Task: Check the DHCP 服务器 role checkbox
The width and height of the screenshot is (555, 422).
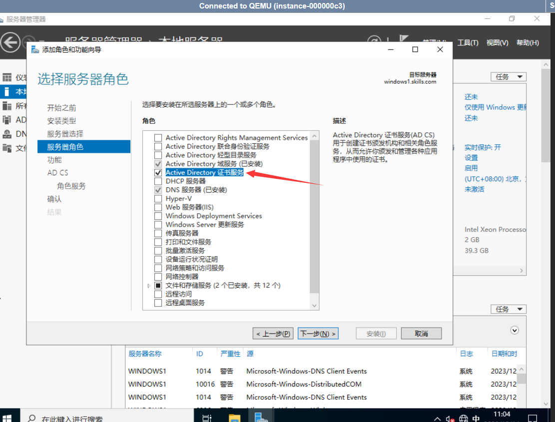Action: (x=158, y=181)
